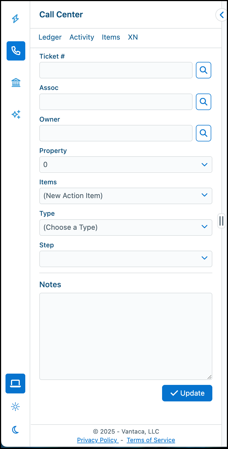Click the lightning bolt sidebar icon
This screenshot has width=228, height=449.
click(16, 19)
